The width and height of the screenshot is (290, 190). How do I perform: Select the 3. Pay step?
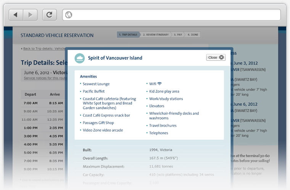[178, 35]
